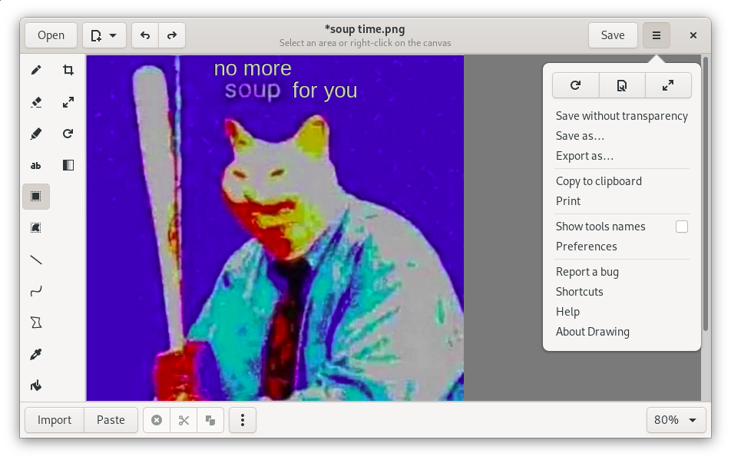
Task: Click image properties icon in menu
Action: [x=622, y=85]
